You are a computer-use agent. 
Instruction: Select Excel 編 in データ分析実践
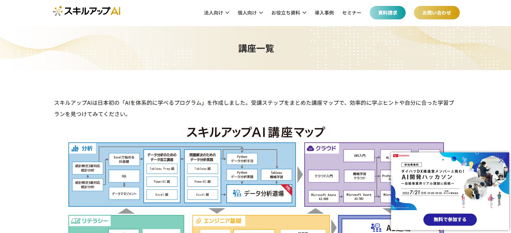click(x=203, y=195)
